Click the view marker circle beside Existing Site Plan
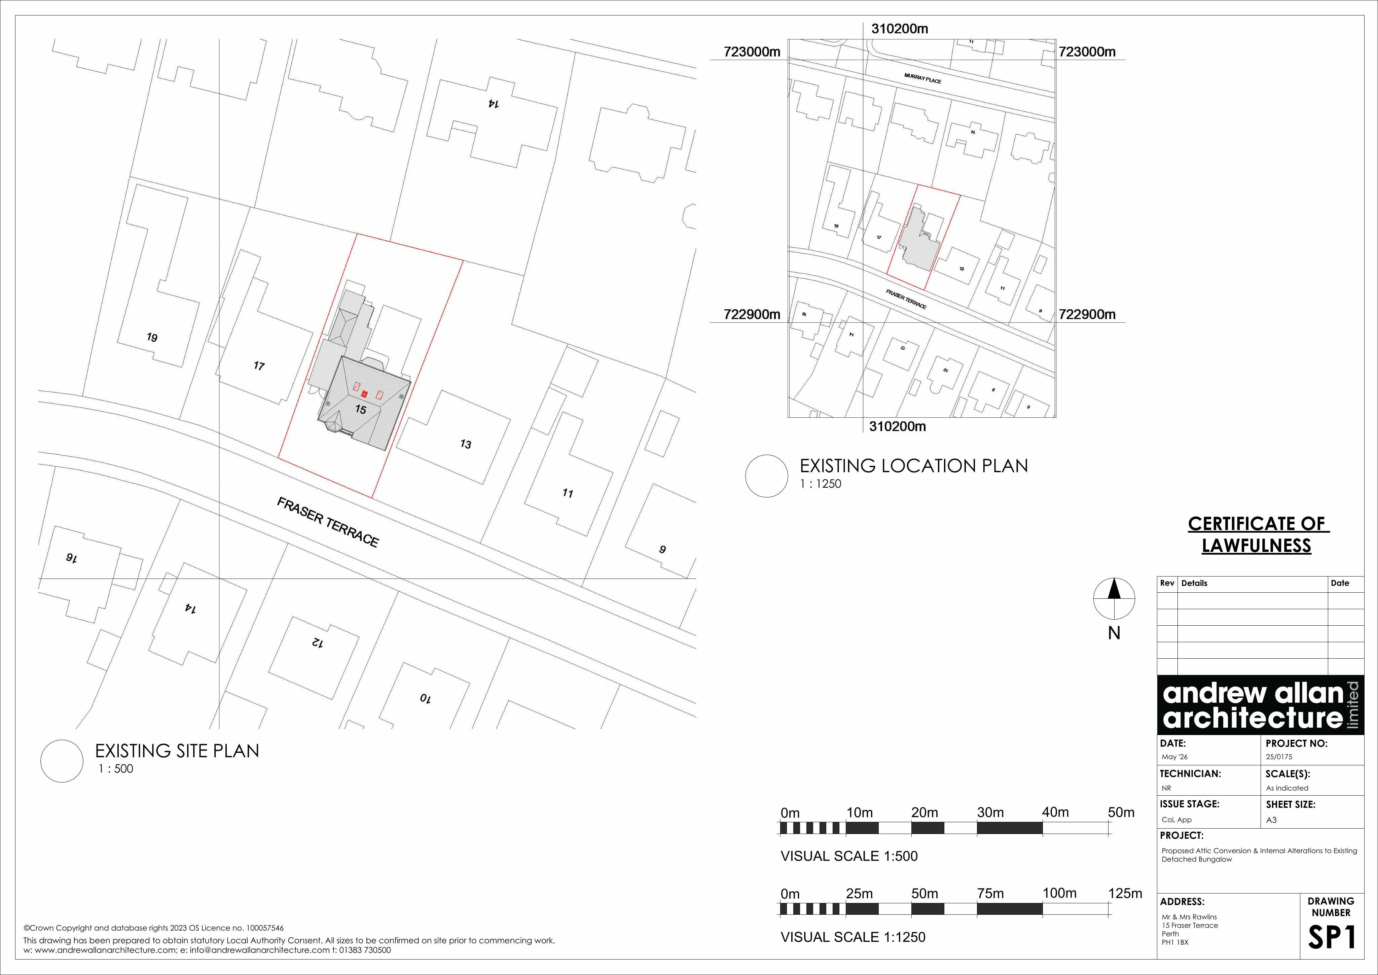Screen dimensions: 1378x975 coord(62,761)
